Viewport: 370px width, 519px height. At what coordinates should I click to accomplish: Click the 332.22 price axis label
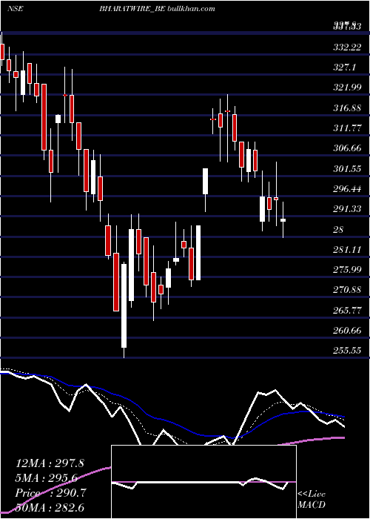(347, 47)
